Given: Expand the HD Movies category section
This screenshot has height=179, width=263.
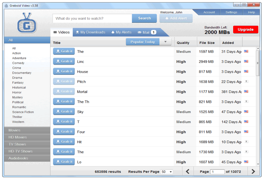Looking at the screenshot, I should tap(26, 137).
